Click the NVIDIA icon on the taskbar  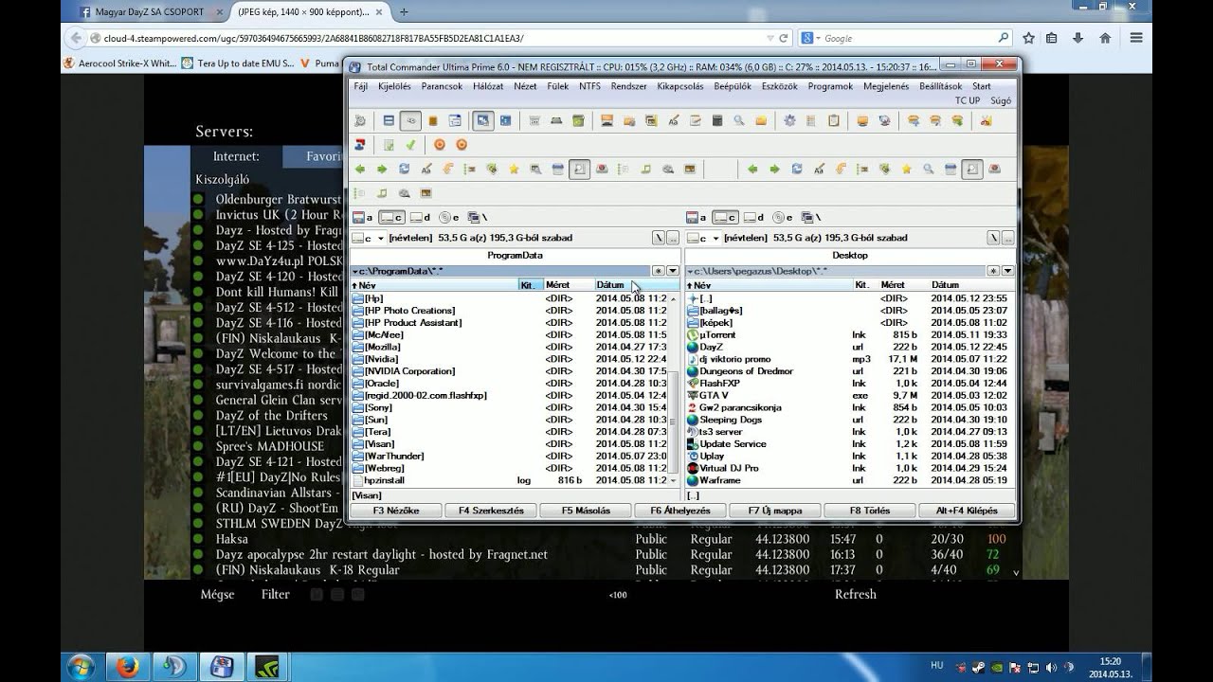point(269,666)
